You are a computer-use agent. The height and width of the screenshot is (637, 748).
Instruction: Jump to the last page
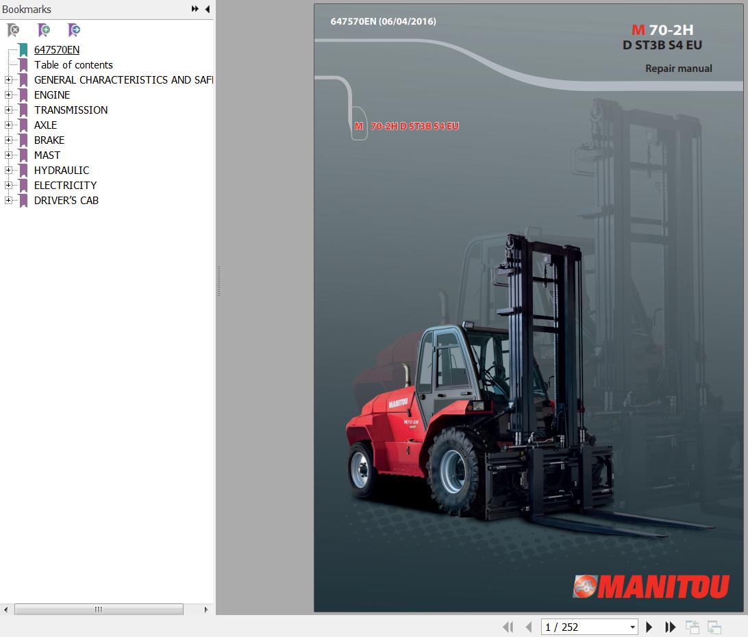tap(670, 627)
